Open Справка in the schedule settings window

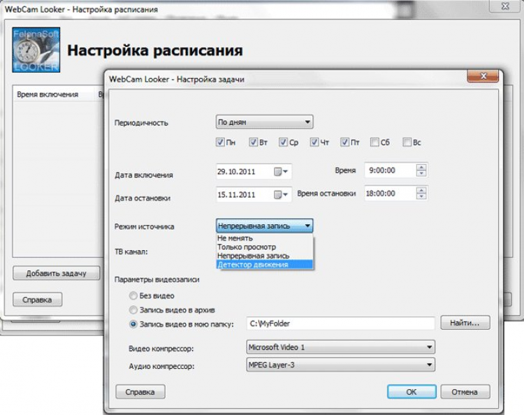[38, 300]
